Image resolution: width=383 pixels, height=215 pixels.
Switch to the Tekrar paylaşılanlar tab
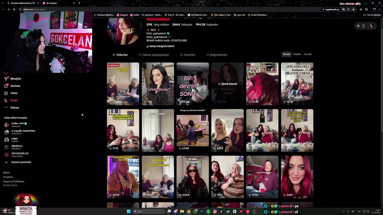(x=154, y=55)
